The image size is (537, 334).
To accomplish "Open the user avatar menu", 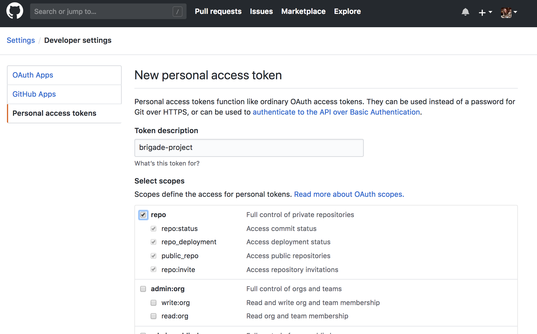I will [509, 12].
